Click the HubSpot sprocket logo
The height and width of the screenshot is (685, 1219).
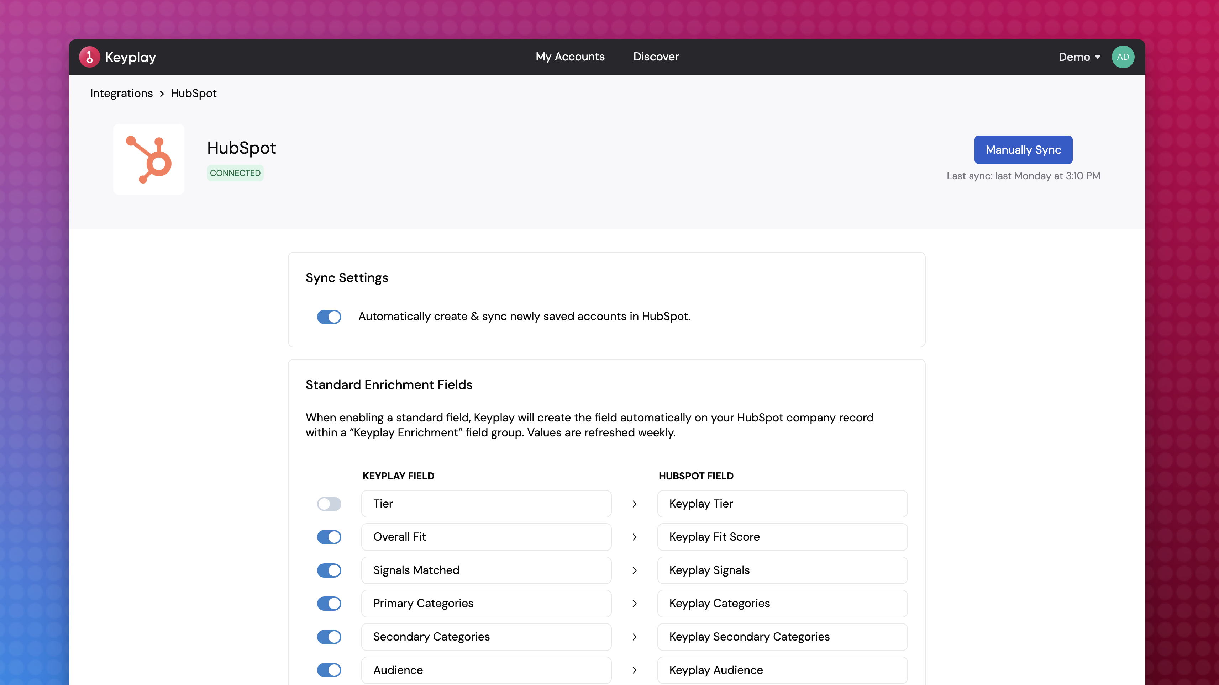coord(148,159)
